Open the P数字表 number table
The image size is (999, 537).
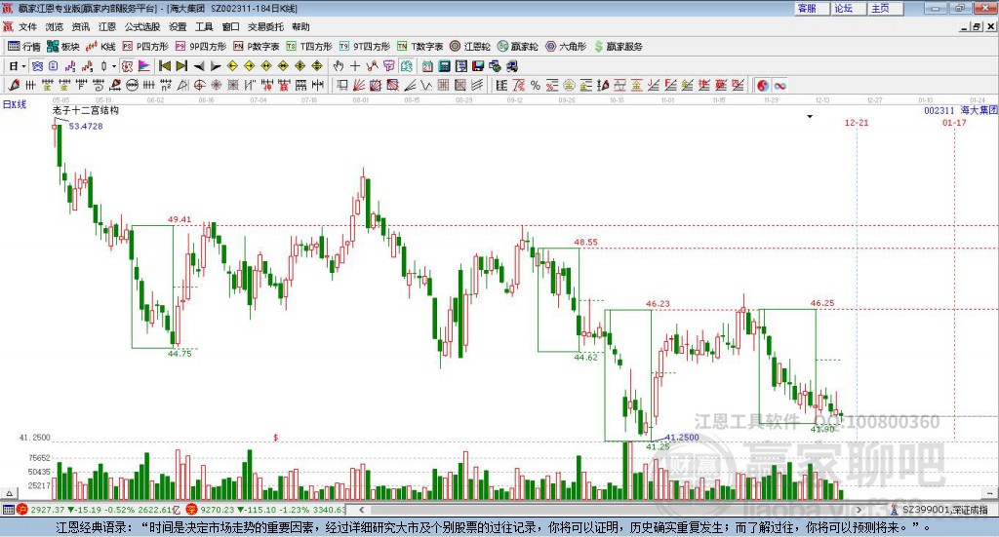click(x=257, y=47)
